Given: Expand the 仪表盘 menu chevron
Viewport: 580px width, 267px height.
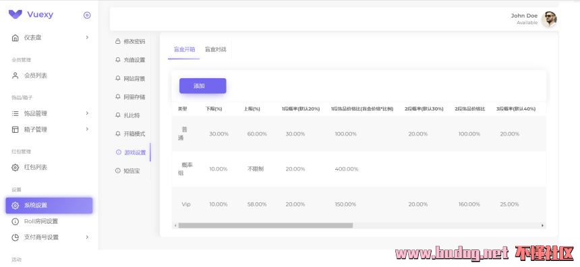Looking at the screenshot, I should 87,37.
